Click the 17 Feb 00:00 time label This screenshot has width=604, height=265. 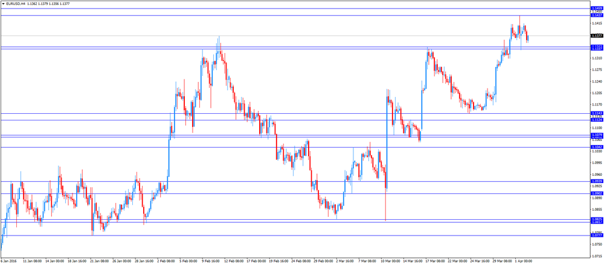(x=257, y=261)
